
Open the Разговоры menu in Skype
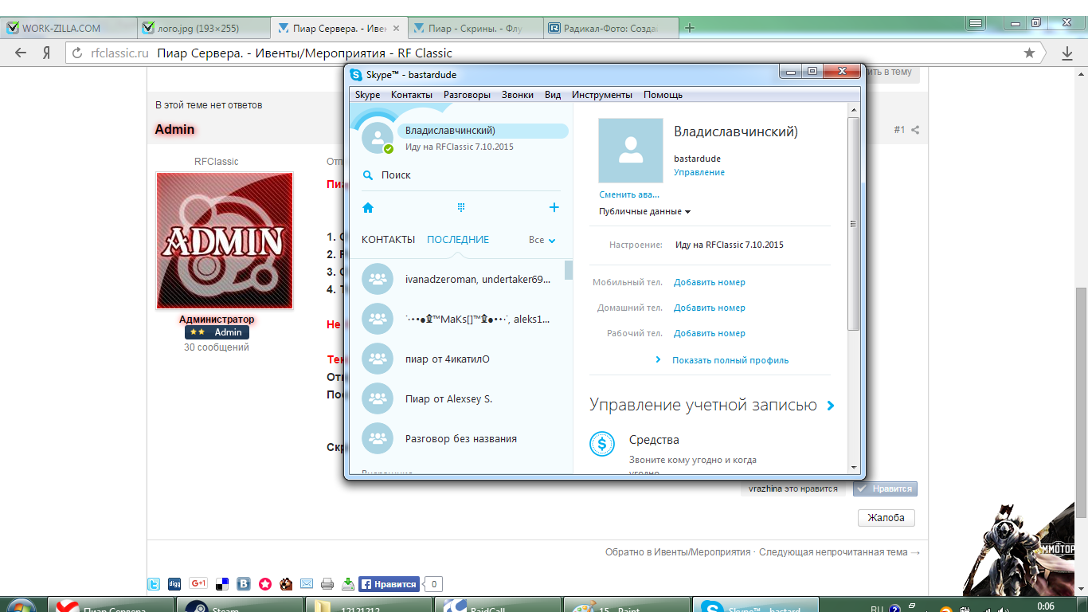coord(468,95)
